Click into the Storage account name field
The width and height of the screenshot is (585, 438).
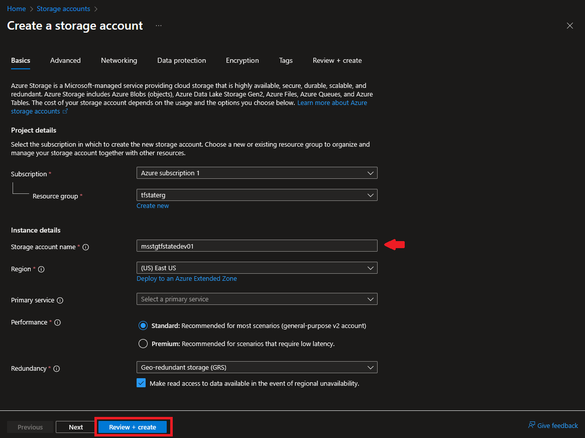257,246
